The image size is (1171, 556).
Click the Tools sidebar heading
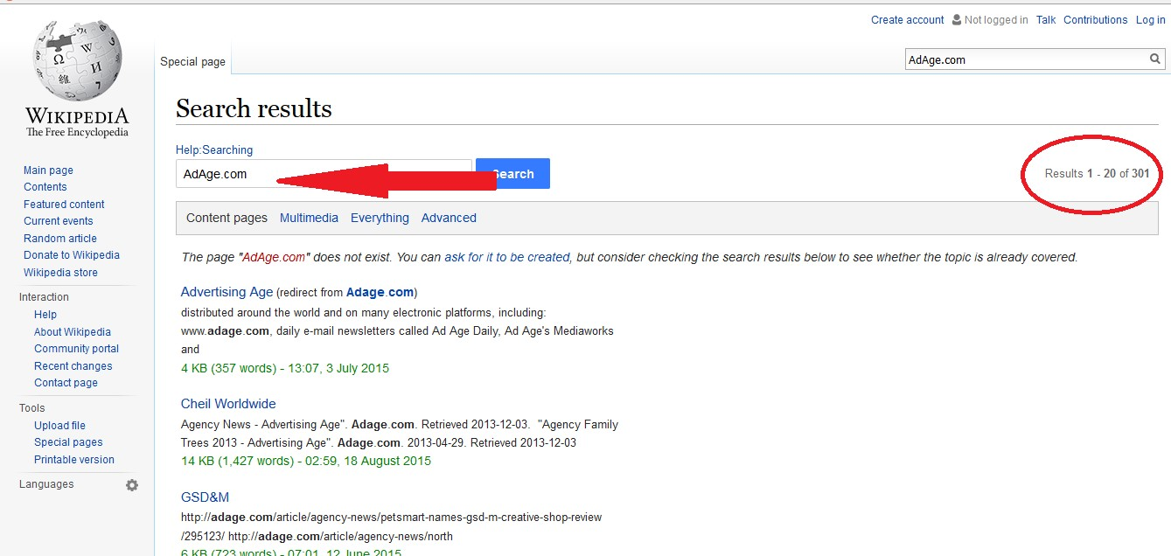[31, 408]
